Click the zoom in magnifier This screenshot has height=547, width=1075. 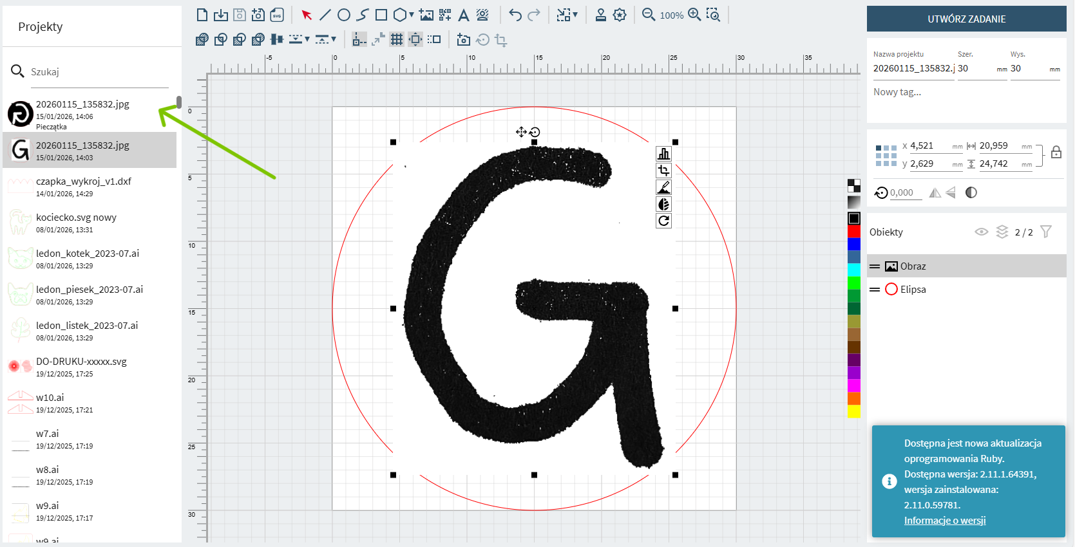coord(694,15)
